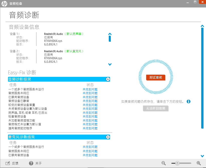Click the down arrow on the right scrollbar
206x168 pixels.
click(202, 156)
